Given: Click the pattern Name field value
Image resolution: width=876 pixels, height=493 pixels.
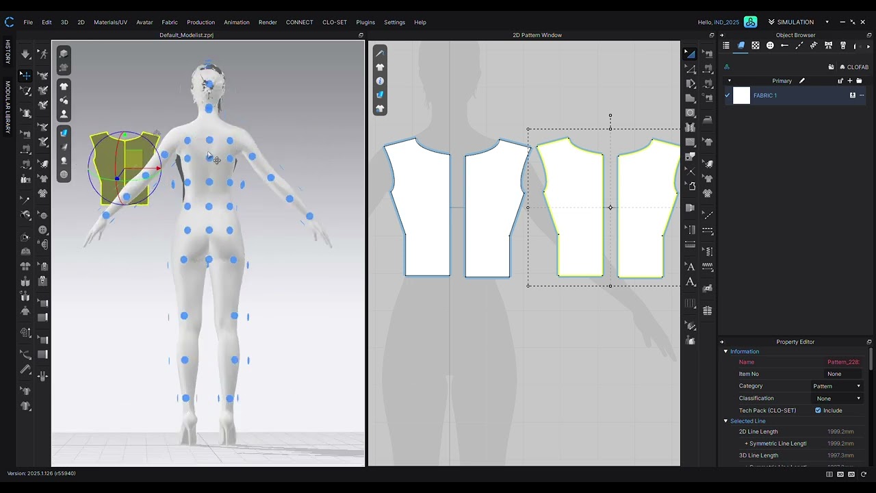Looking at the screenshot, I should [x=843, y=362].
